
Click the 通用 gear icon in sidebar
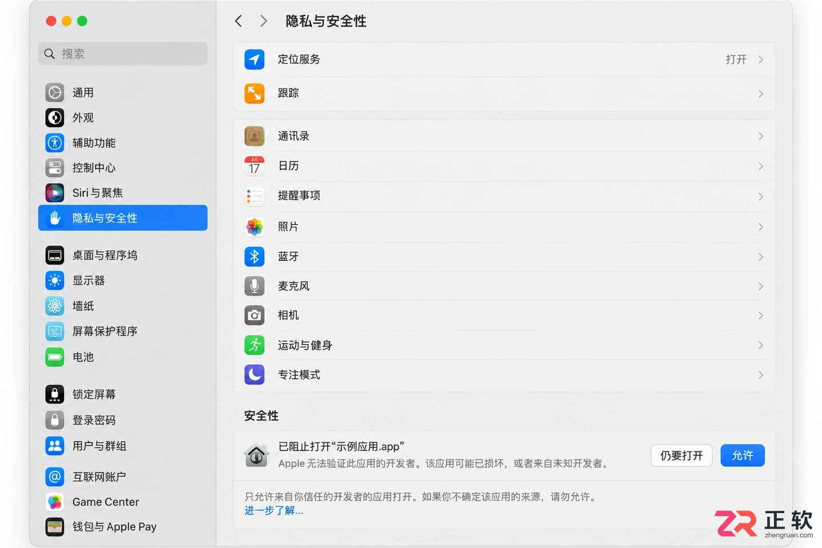(x=55, y=92)
